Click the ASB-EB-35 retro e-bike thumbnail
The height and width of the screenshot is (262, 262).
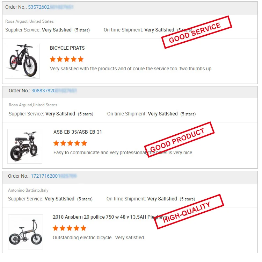coord(25,146)
